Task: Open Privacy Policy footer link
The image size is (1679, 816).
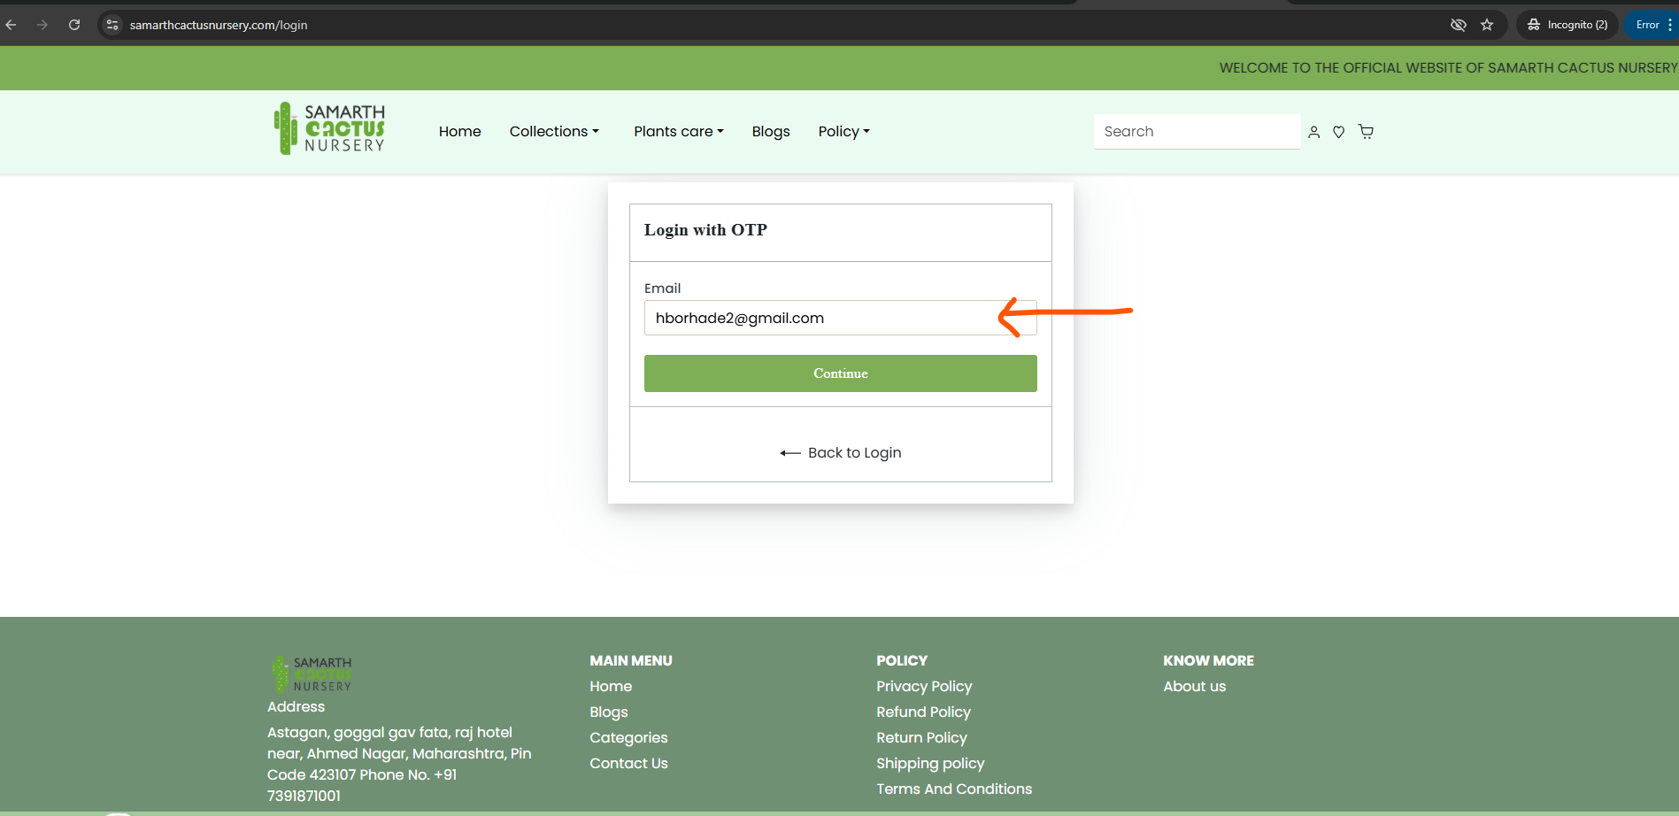Action: [x=924, y=686]
